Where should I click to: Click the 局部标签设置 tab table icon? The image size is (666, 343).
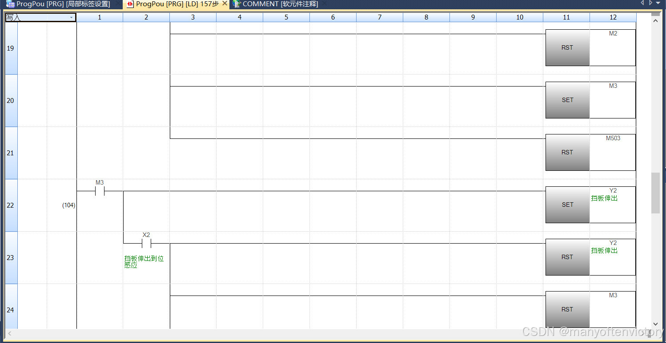point(10,4)
